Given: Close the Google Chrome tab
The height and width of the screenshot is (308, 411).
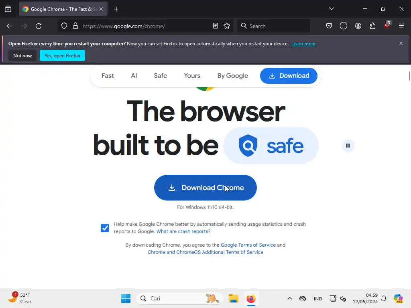Looking at the screenshot, I should pos(101,9).
